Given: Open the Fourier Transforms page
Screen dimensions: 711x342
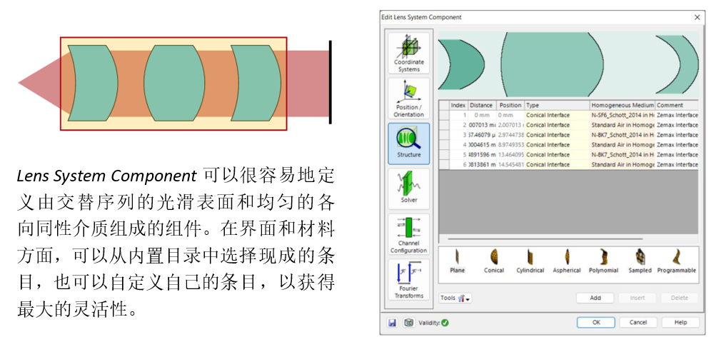Looking at the screenshot, I should (408, 279).
